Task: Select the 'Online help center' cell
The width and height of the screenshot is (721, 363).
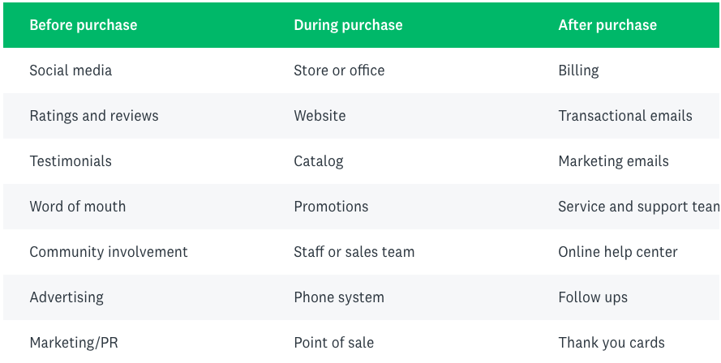Action: click(x=618, y=252)
